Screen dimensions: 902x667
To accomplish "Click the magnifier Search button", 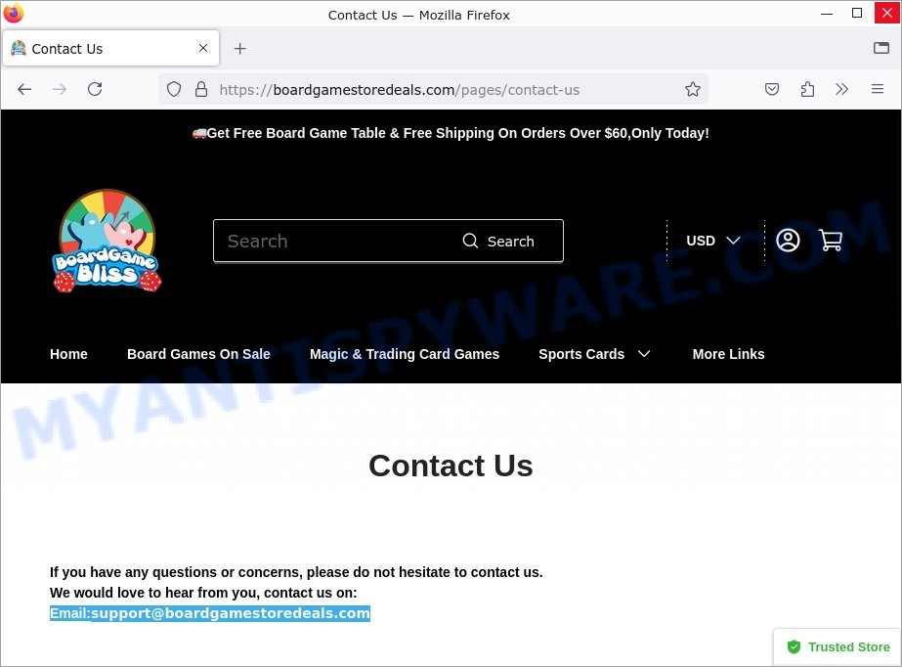I will pyautogui.click(x=498, y=242).
